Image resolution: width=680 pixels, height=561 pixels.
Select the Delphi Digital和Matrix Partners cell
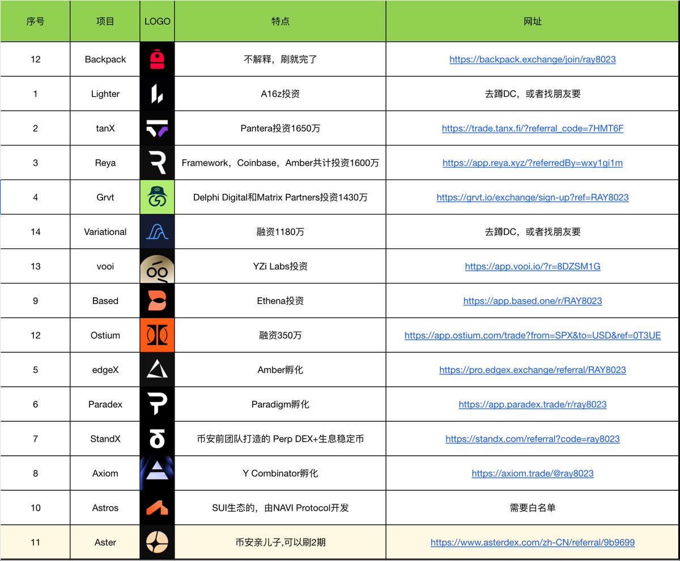pos(280,198)
